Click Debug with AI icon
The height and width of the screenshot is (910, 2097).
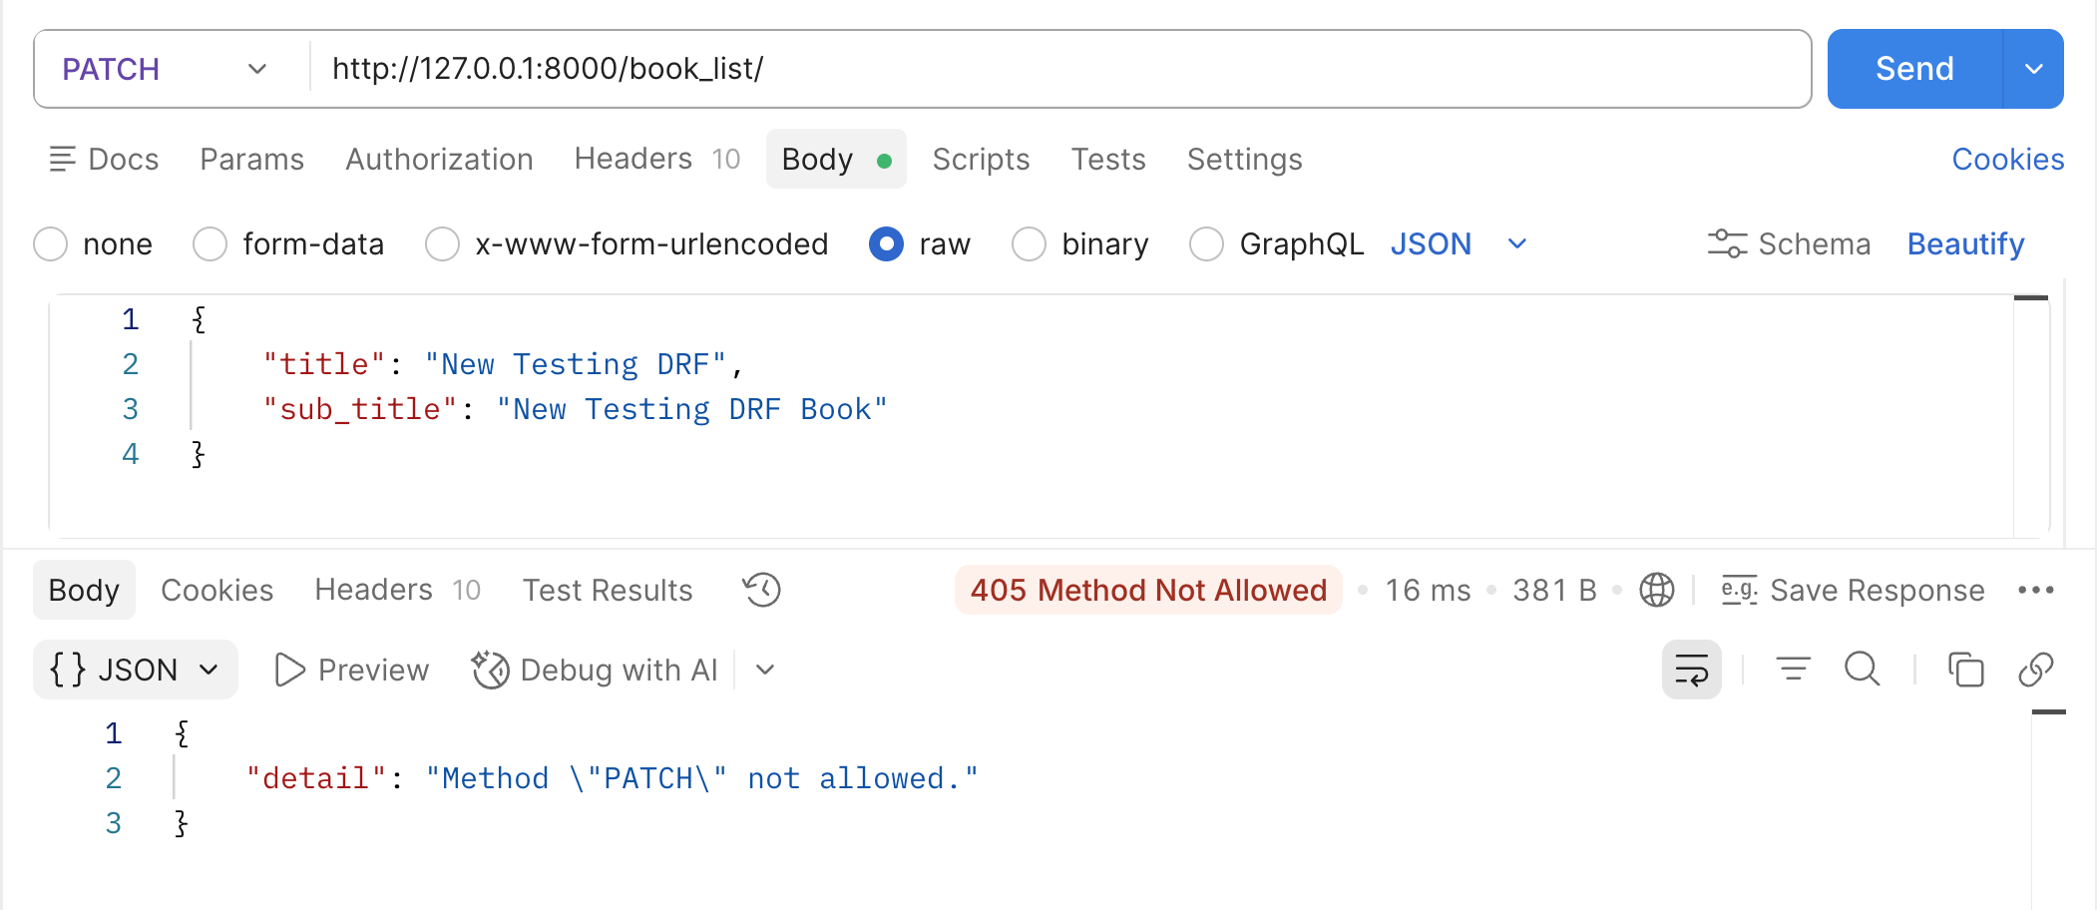490,670
